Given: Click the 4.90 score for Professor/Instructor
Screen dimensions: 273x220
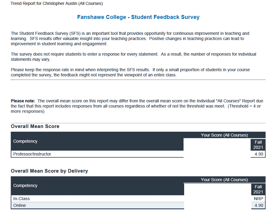Looking at the screenshot, I should 259,154.
